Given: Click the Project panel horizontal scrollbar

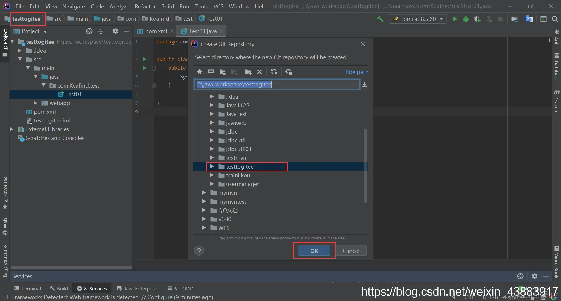Looking at the screenshot, I should coord(72,267).
